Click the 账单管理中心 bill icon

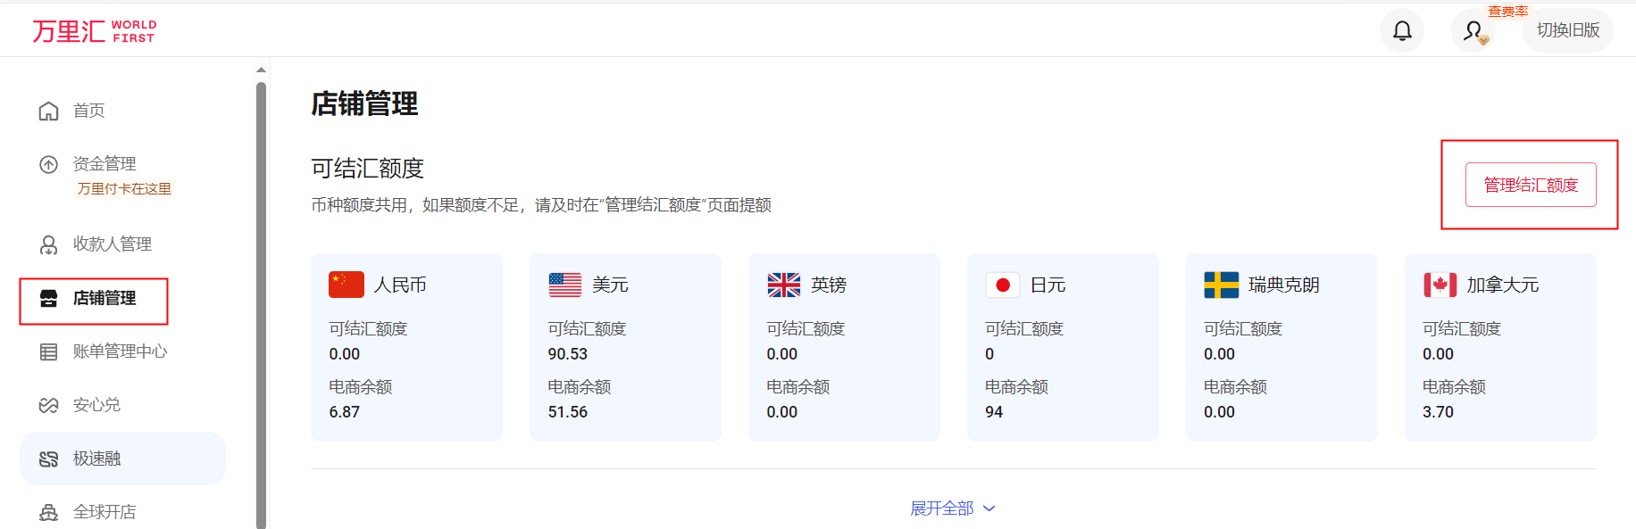[48, 351]
